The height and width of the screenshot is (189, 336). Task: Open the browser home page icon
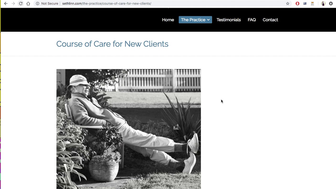28,4
